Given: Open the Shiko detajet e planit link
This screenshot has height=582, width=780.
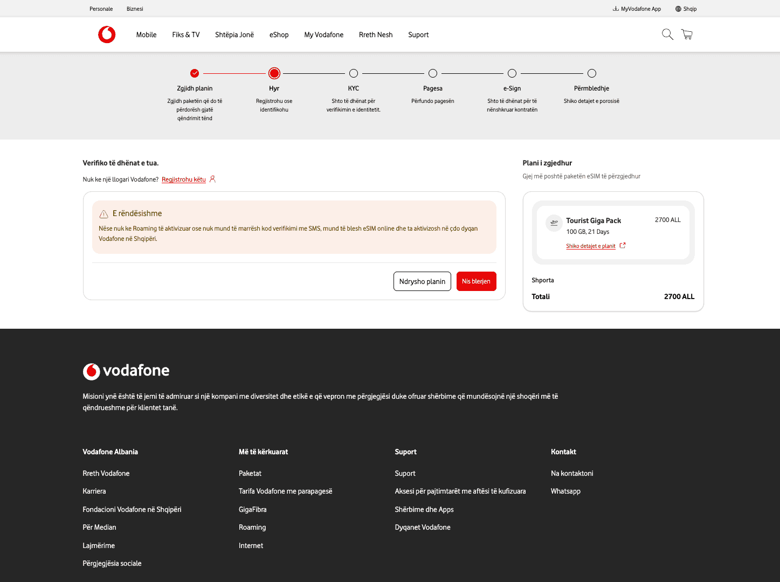Looking at the screenshot, I should [x=591, y=246].
